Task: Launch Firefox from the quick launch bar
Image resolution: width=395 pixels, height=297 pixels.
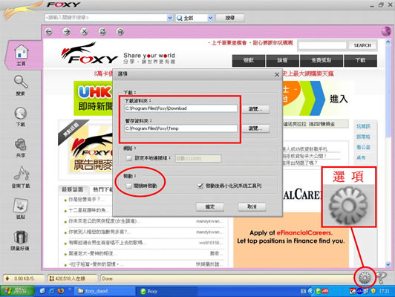Action: [x=61, y=291]
